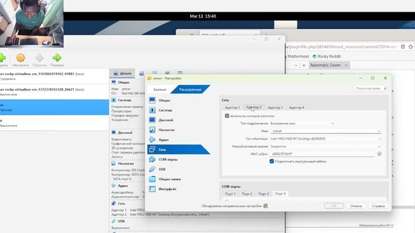Select Порт 3 tab in COM-порты

[x=263, y=194]
